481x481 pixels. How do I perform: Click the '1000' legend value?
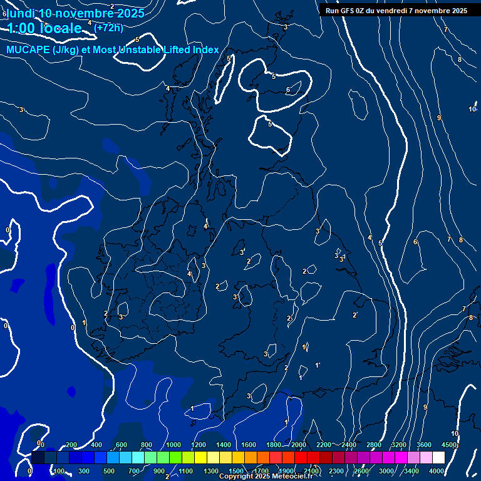tap(173, 445)
